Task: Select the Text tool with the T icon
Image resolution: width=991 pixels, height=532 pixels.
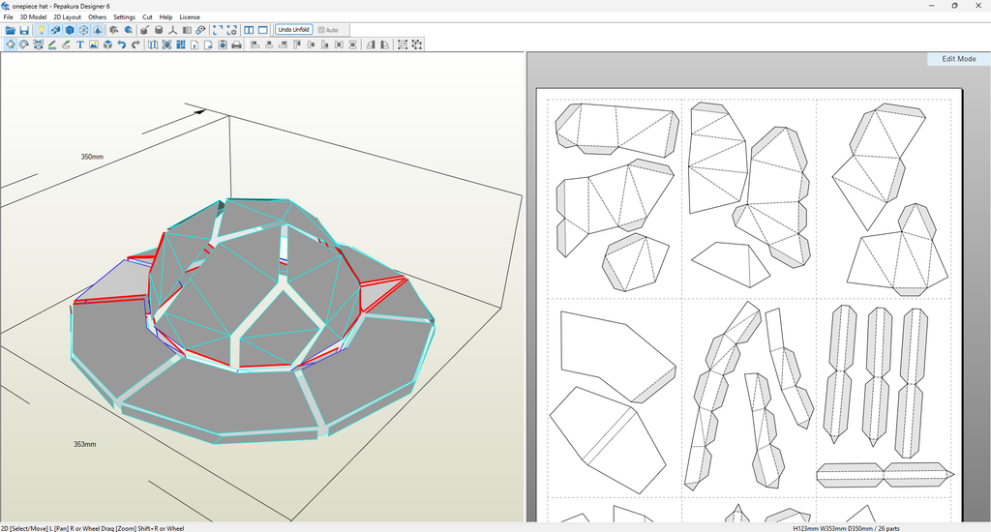Action: click(x=79, y=44)
